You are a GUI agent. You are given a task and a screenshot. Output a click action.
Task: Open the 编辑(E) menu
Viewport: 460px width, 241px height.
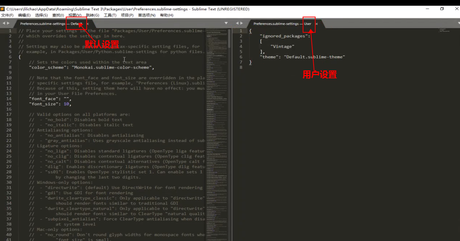[x=24, y=15]
